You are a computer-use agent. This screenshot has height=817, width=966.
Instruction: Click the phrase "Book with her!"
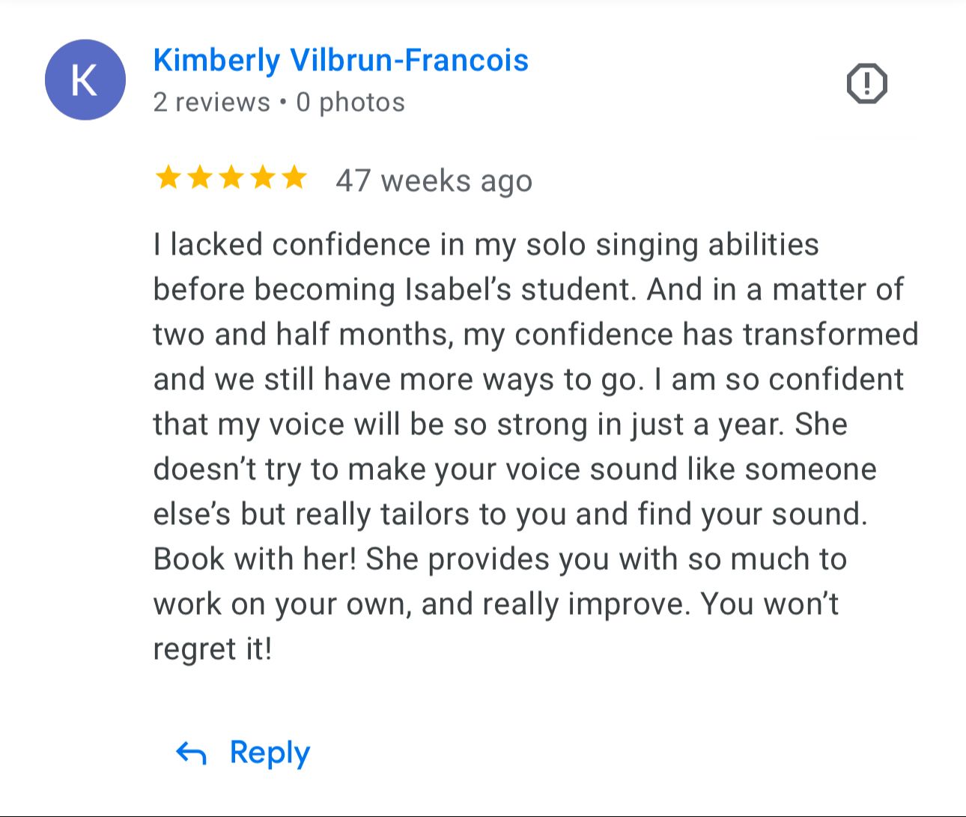(x=255, y=559)
